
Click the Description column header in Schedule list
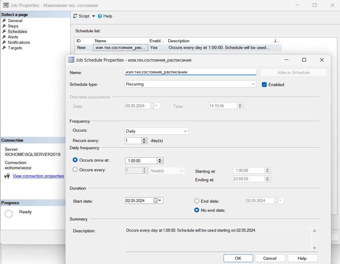[x=219, y=41]
